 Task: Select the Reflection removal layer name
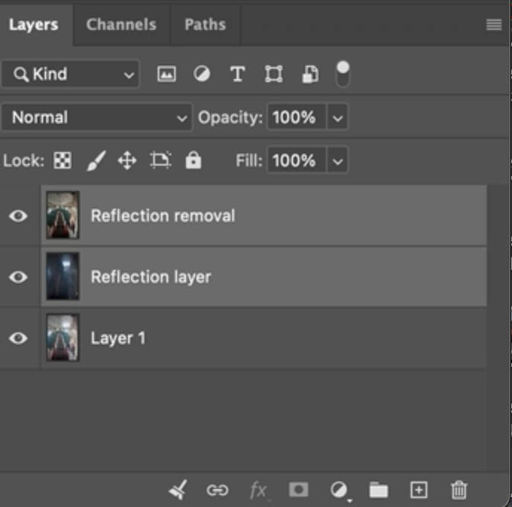coord(163,216)
